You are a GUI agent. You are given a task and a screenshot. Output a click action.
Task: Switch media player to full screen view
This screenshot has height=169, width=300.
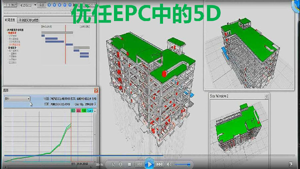coord(291,164)
